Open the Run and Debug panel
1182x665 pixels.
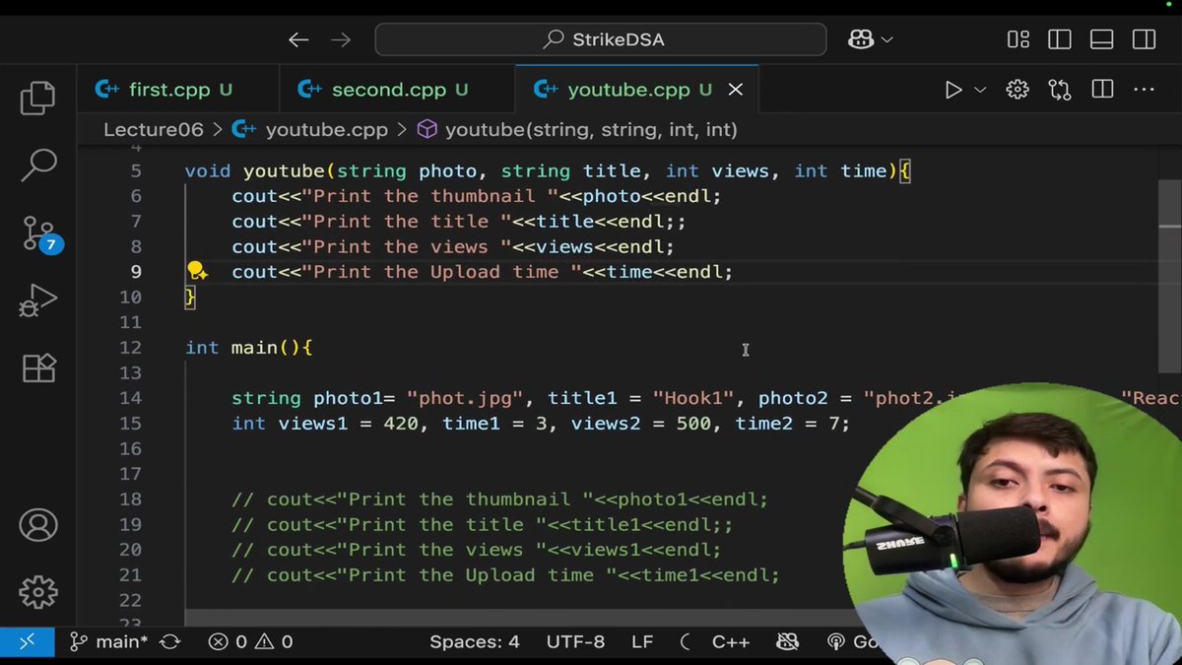coord(37,300)
